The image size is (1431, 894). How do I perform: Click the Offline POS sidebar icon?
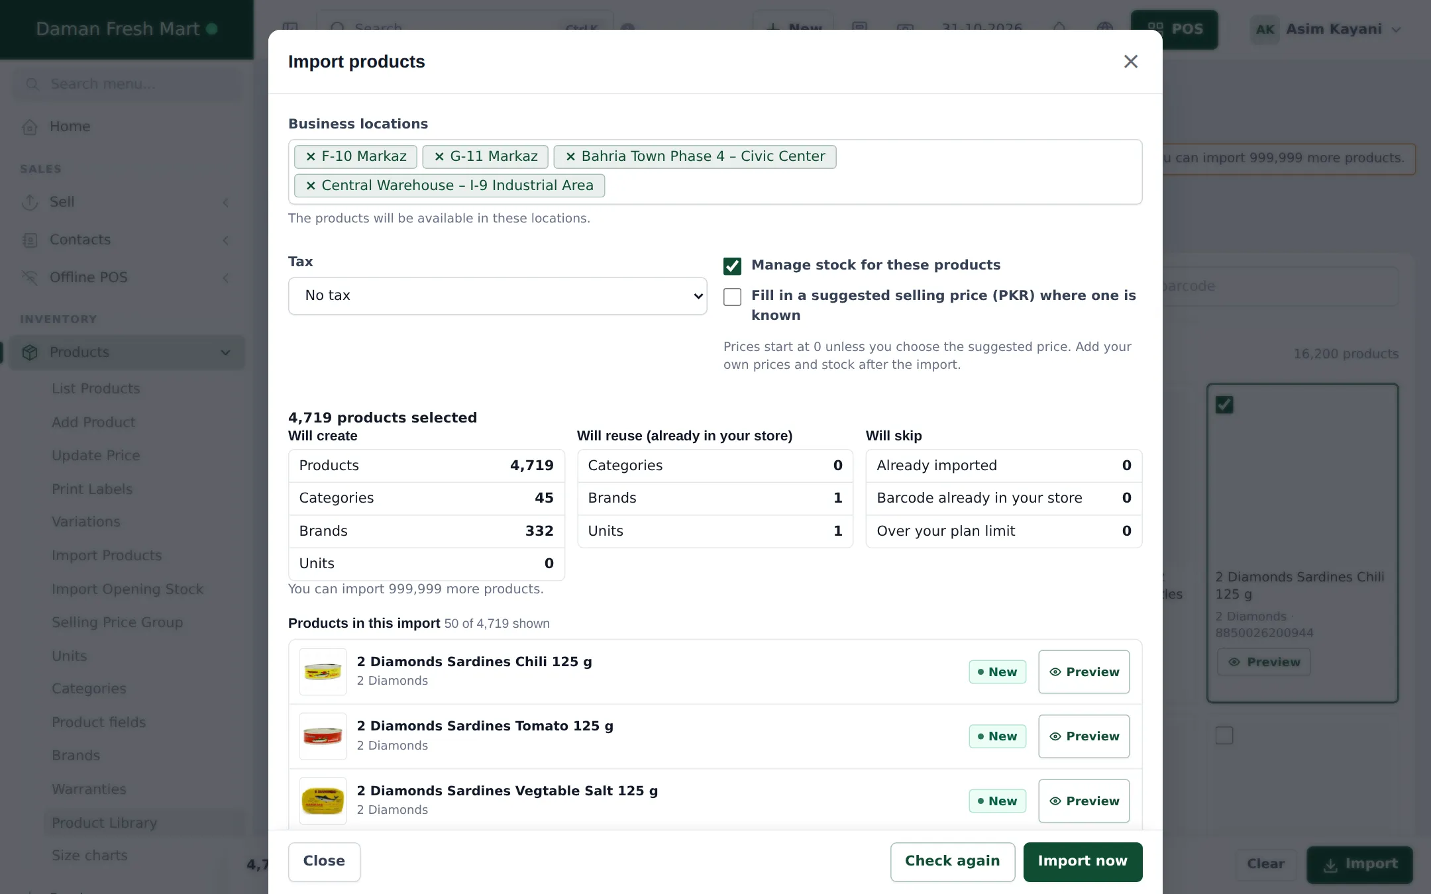tap(30, 277)
